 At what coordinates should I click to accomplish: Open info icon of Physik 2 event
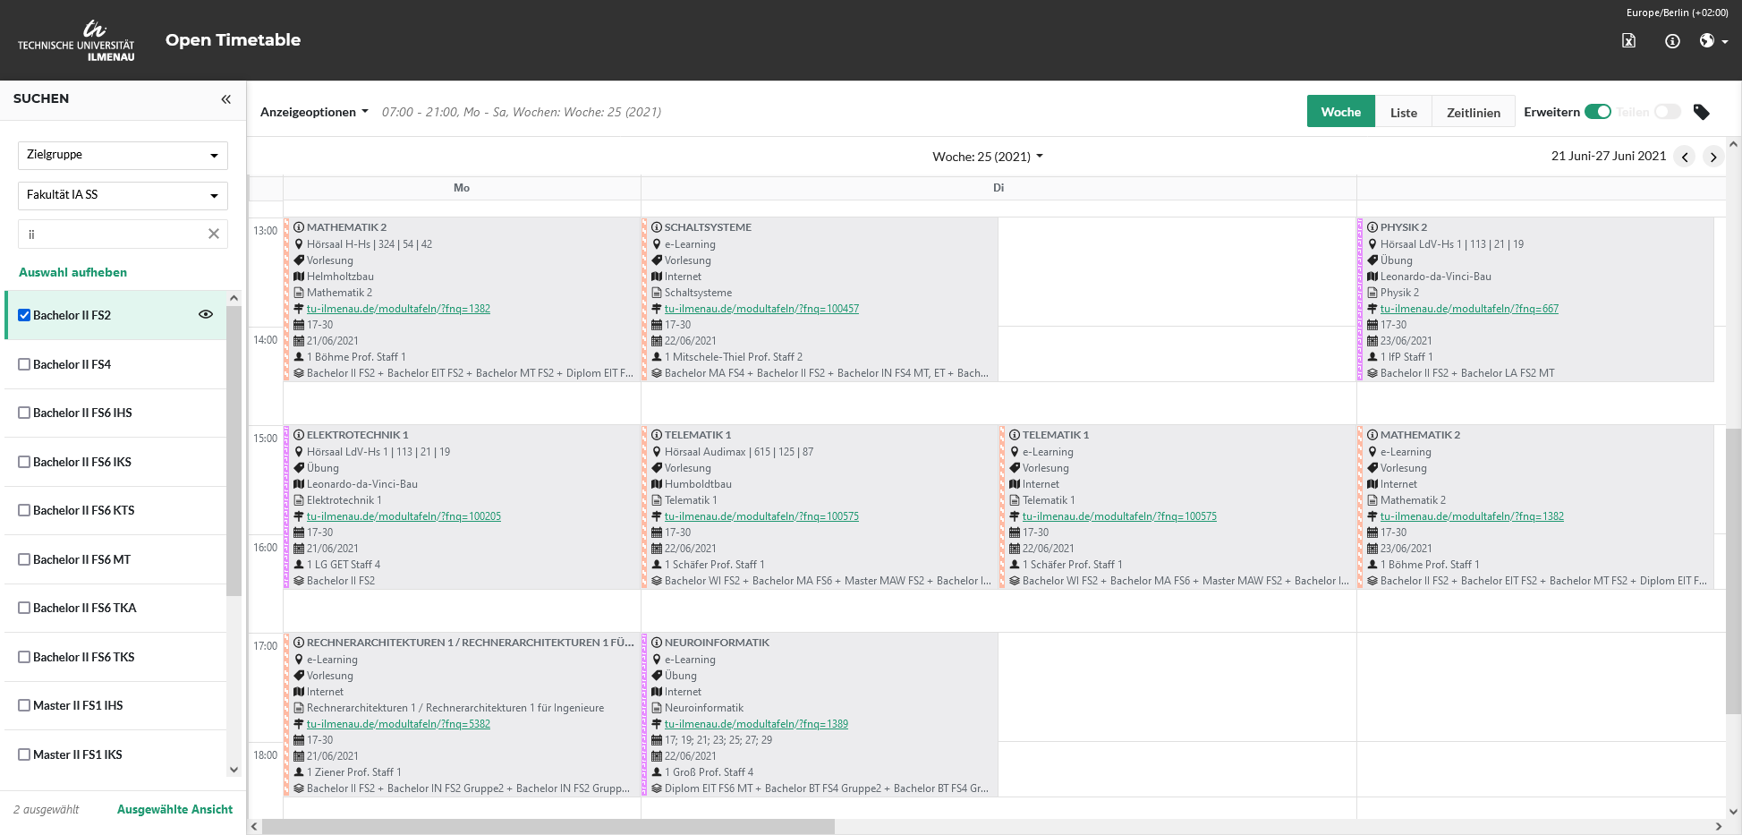click(x=1372, y=227)
